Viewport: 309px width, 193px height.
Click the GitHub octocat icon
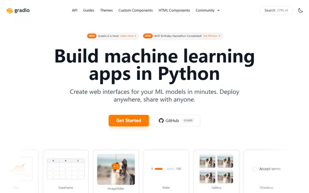(x=161, y=120)
